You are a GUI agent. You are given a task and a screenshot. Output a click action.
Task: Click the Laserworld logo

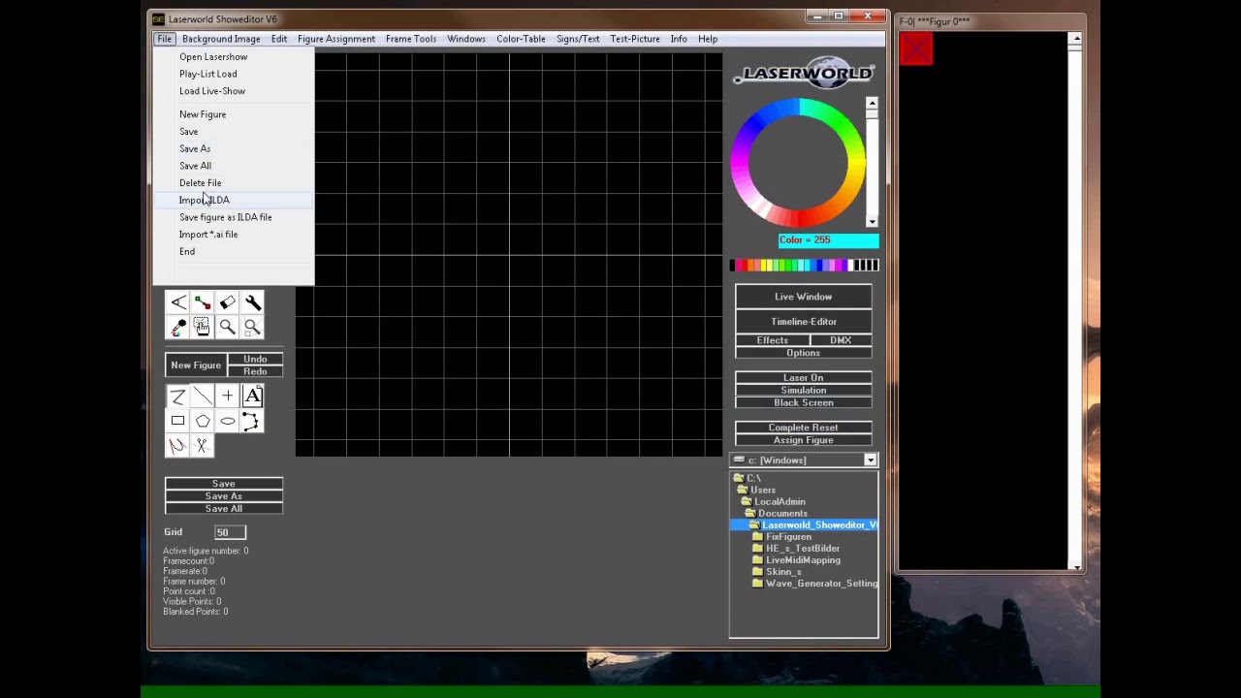point(804,74)
